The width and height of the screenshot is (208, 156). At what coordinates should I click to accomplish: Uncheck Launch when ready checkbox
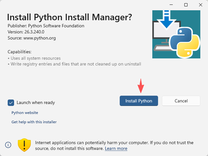coord(11,103)
